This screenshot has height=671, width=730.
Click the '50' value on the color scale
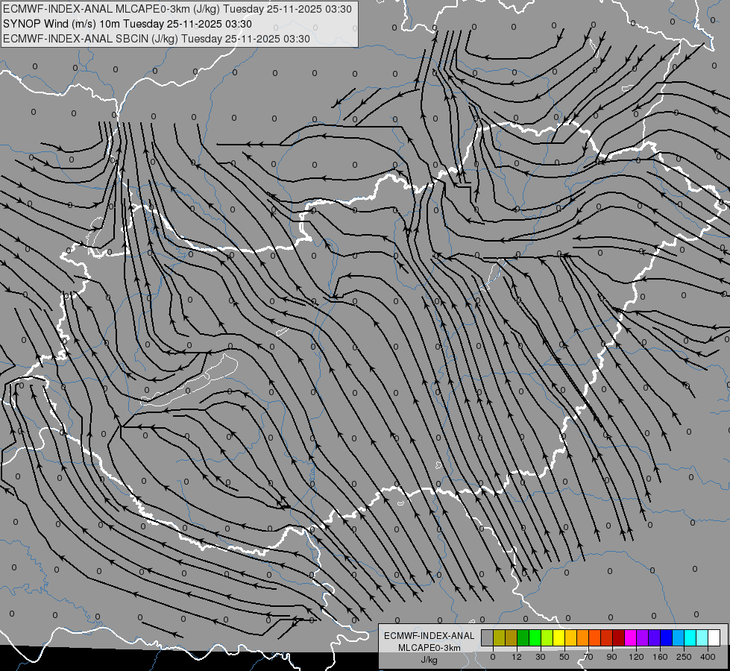tap(564, 657)
